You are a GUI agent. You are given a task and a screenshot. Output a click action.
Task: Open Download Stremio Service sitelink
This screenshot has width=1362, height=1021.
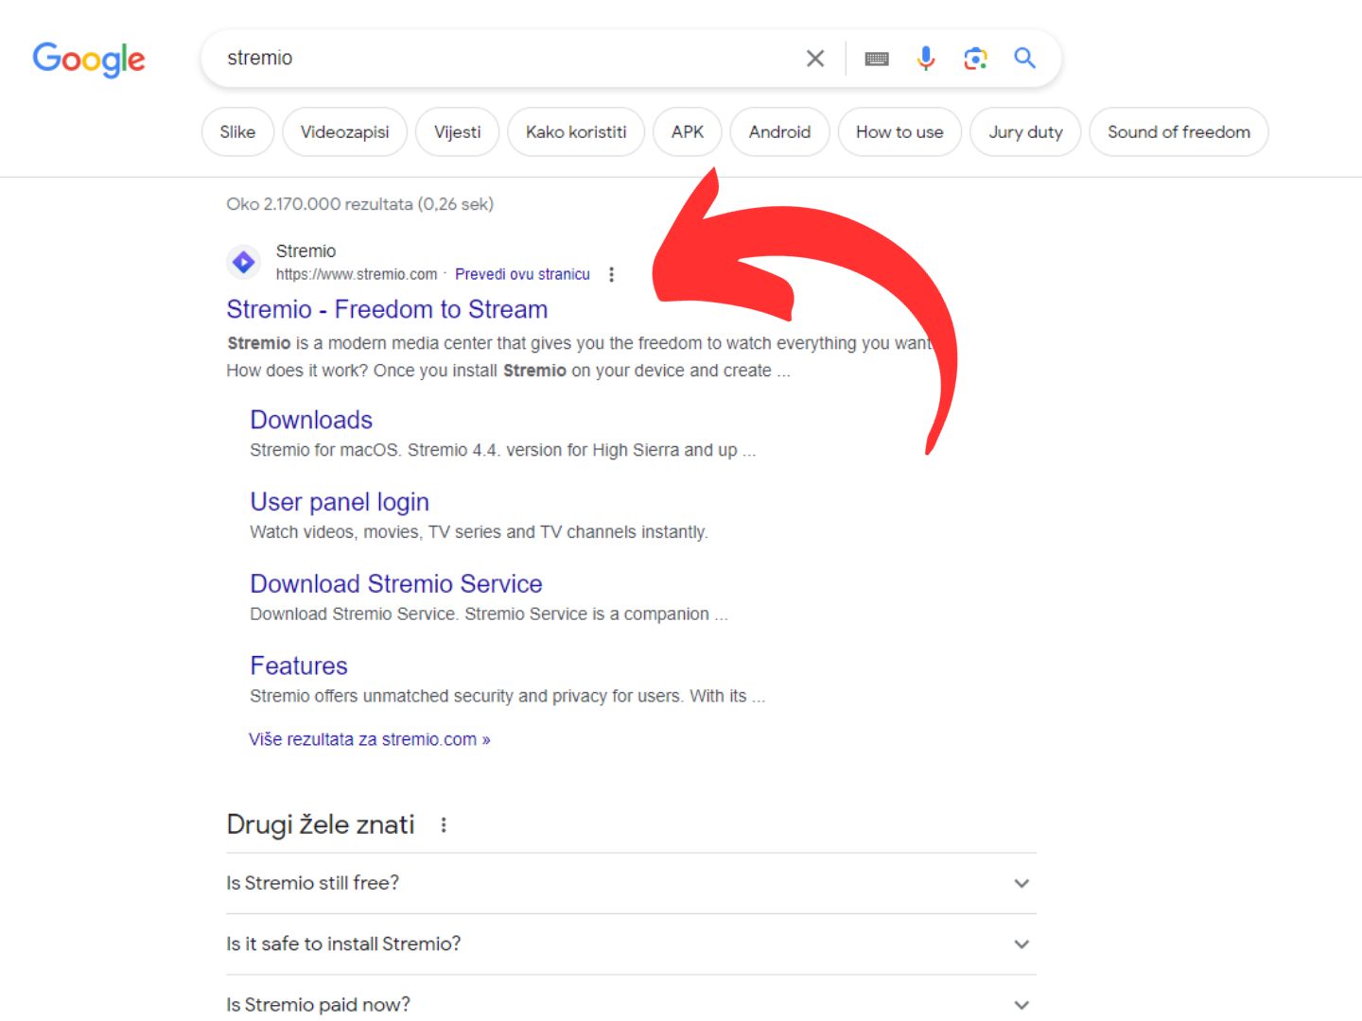(396, 584)
